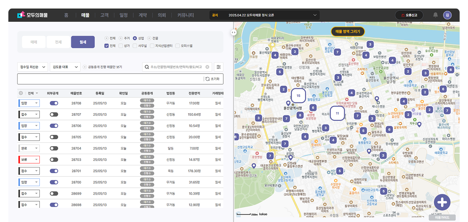This screenshot has height=222, width=468.
Task: Clear the search field with X icon
Action: pyautogui.click(x=207, y=67)
